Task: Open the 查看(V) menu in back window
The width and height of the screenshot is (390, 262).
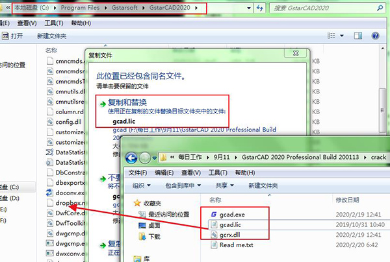Action: click(27, 23)
